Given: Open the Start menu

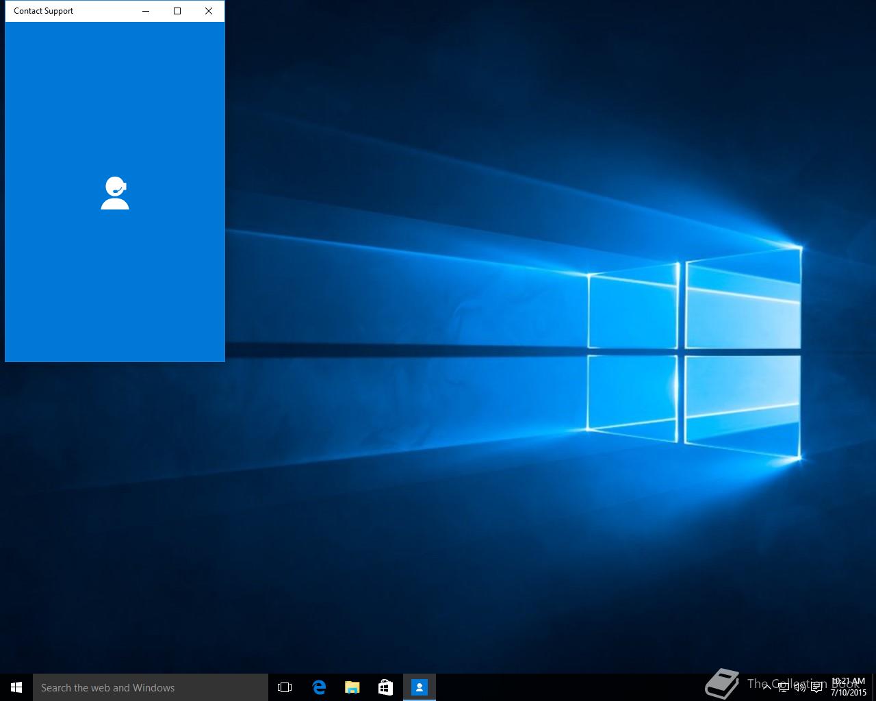Looking at the screenshot, I should coord(16,687).
